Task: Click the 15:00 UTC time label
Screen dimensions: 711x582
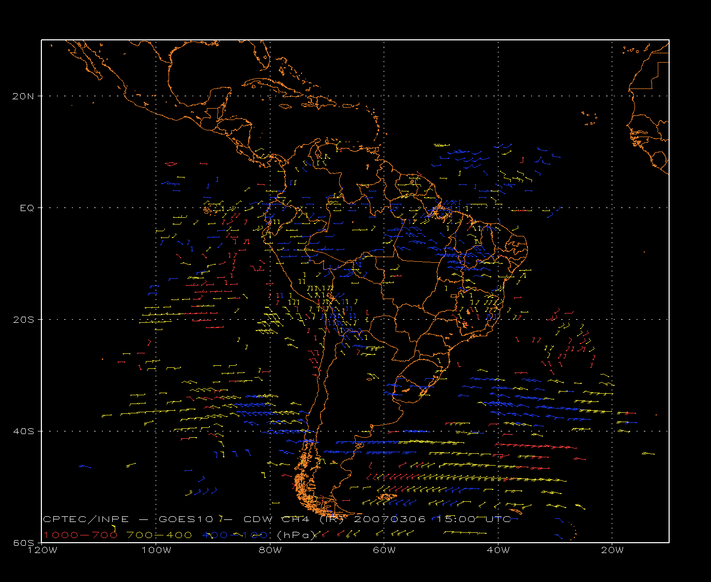Action: [x=474, y=519]
